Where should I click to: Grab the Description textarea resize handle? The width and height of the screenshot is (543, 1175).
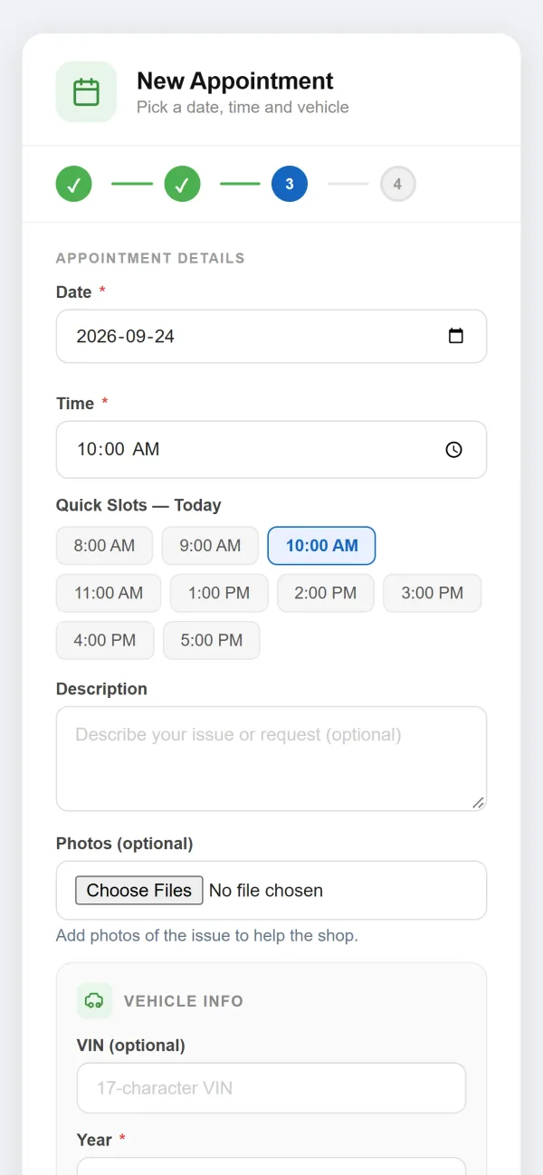click(478, 802)
